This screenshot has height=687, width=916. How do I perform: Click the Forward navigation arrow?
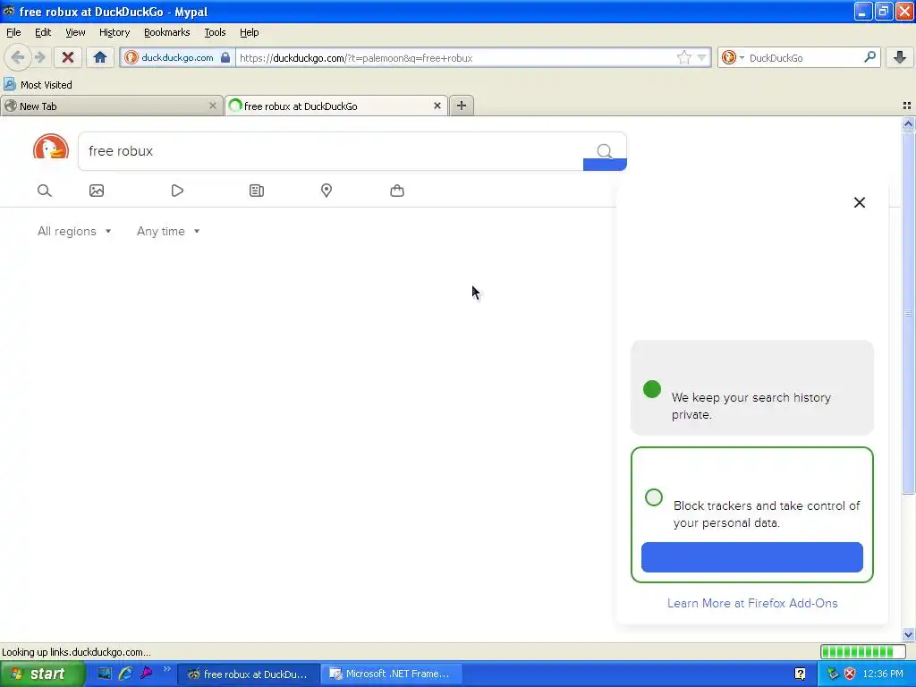(x=40, y=57)
